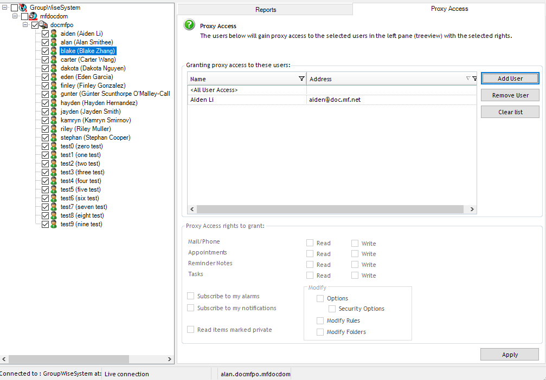Click the user icon beside test2 (two test)
The image size is (546, 380).
(x=54, y=163)
